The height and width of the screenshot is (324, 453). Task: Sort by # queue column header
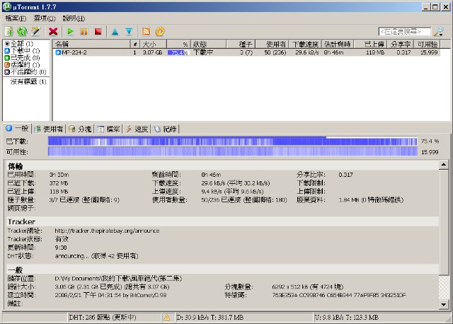click(135, 44)
